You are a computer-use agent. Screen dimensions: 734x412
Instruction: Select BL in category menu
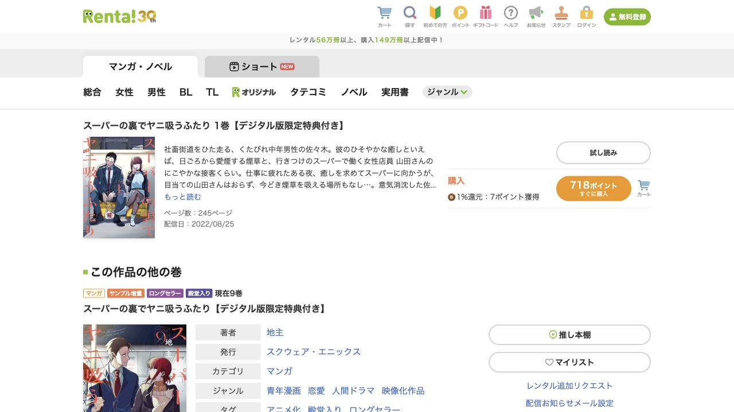coord(186,92)
